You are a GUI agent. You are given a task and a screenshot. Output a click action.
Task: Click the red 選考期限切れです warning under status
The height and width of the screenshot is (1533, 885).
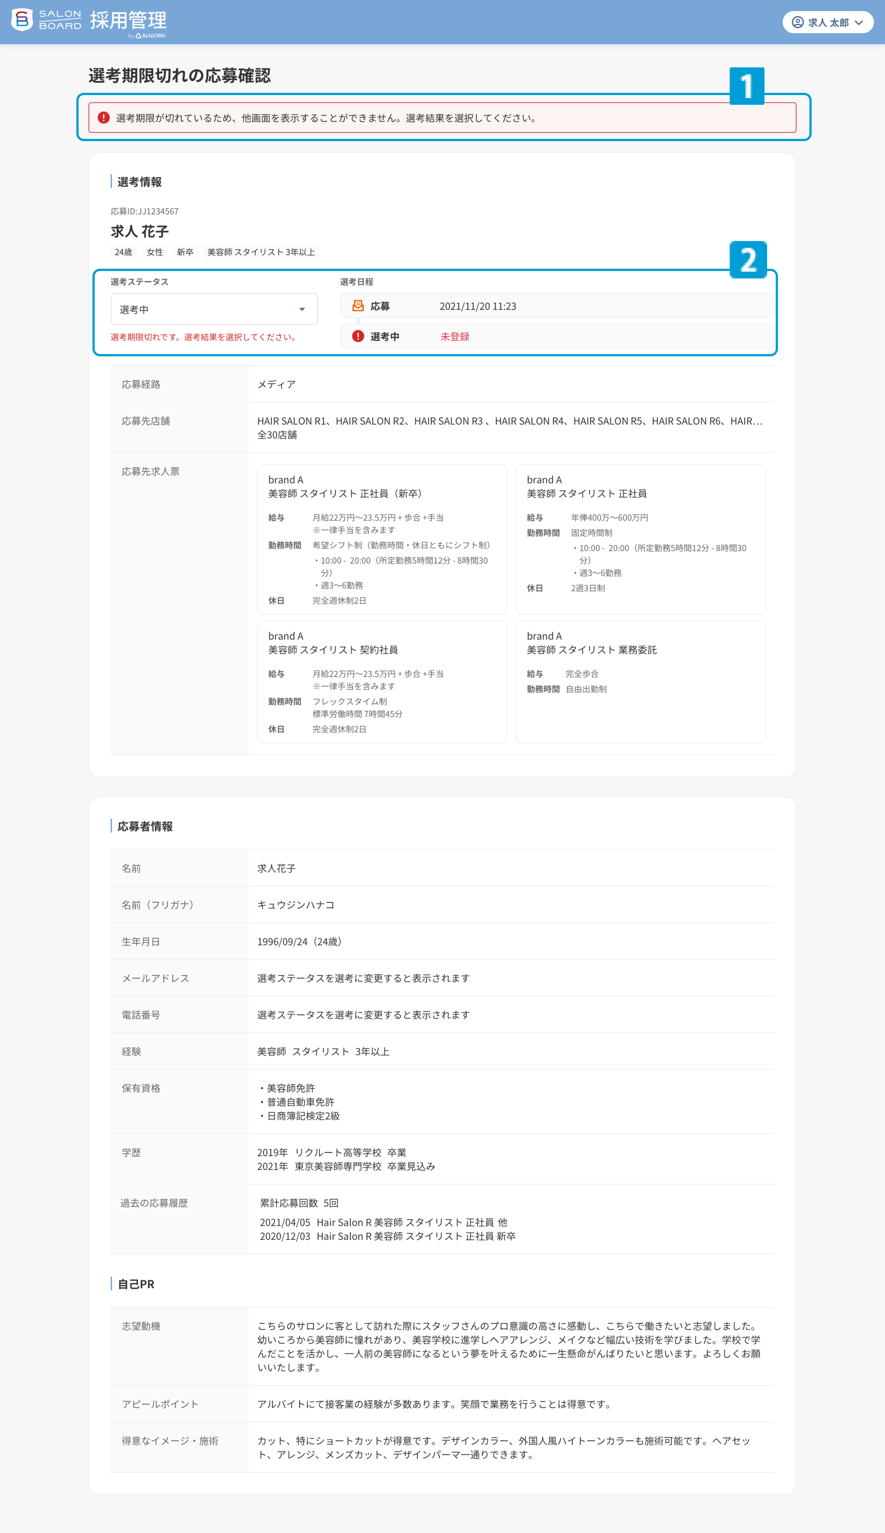point(204,337)
